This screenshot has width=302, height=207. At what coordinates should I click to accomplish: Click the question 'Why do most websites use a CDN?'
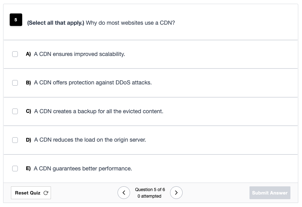coord(130,23)
